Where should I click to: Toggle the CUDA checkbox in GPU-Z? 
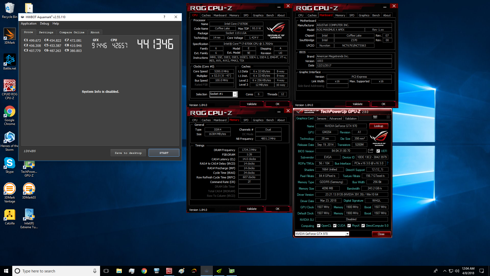click(x=335, y=226)
